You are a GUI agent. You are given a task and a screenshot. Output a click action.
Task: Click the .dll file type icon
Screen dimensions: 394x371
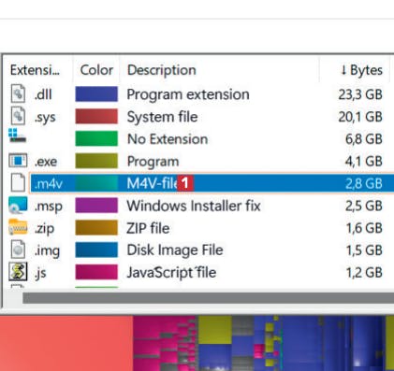pyautogui.click(x=18, y=93)
